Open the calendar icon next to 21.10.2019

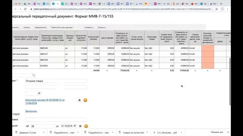75,126
